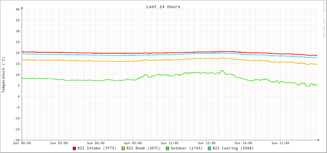Image resolution: width=327 pixels, height=153 pixels.
Task: Click the 40 value on the temperature axis
Action: pos(17,9)
